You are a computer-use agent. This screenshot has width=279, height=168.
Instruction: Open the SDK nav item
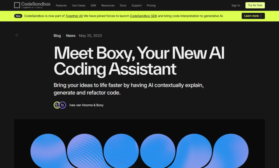coord(94,5)
